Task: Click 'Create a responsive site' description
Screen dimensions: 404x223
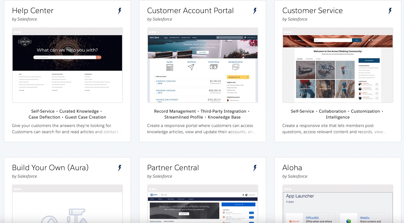Action: pyautogui.click(x=334, y=129)
